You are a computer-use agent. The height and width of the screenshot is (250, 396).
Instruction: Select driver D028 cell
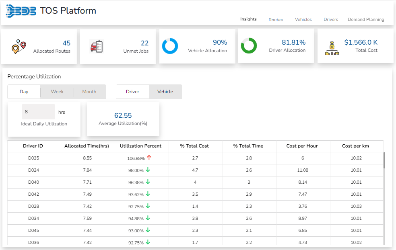[33, 206]
